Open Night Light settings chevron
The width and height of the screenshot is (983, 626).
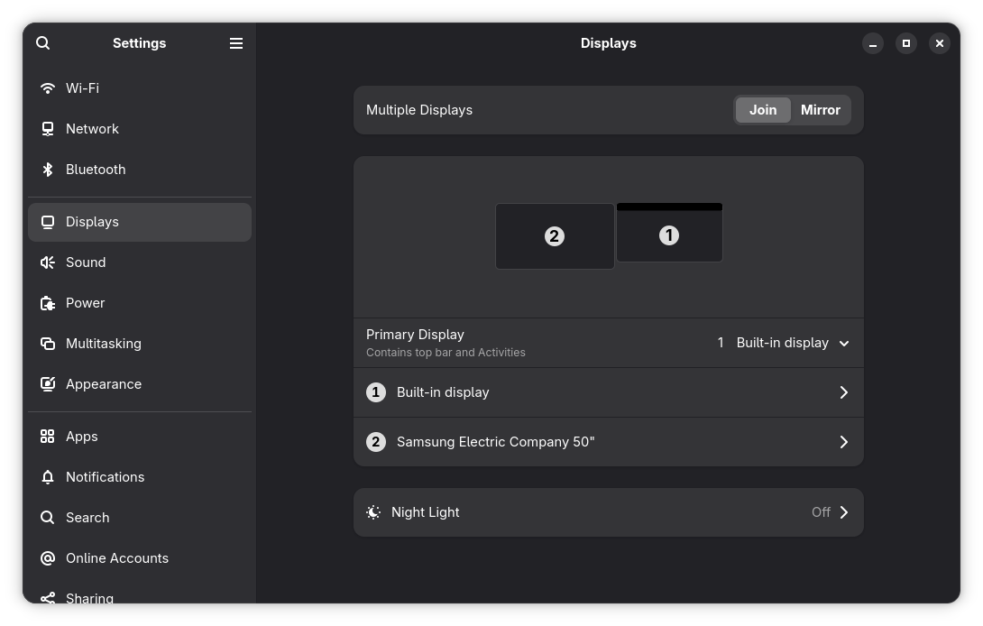[844, 512]
